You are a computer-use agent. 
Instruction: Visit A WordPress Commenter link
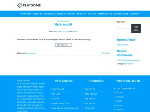[x=128, y=60]
